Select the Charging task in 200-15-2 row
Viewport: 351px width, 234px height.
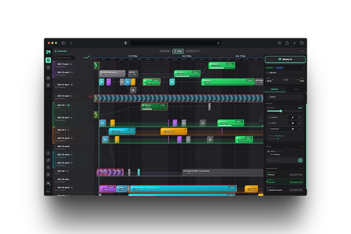click(174, 131)
